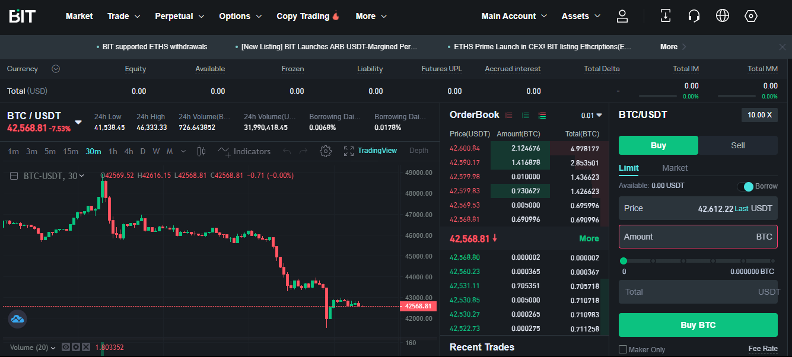Viewport: 792px width, 357px height.
Task: Switch to the Sell tab
Action: [738, 145]
